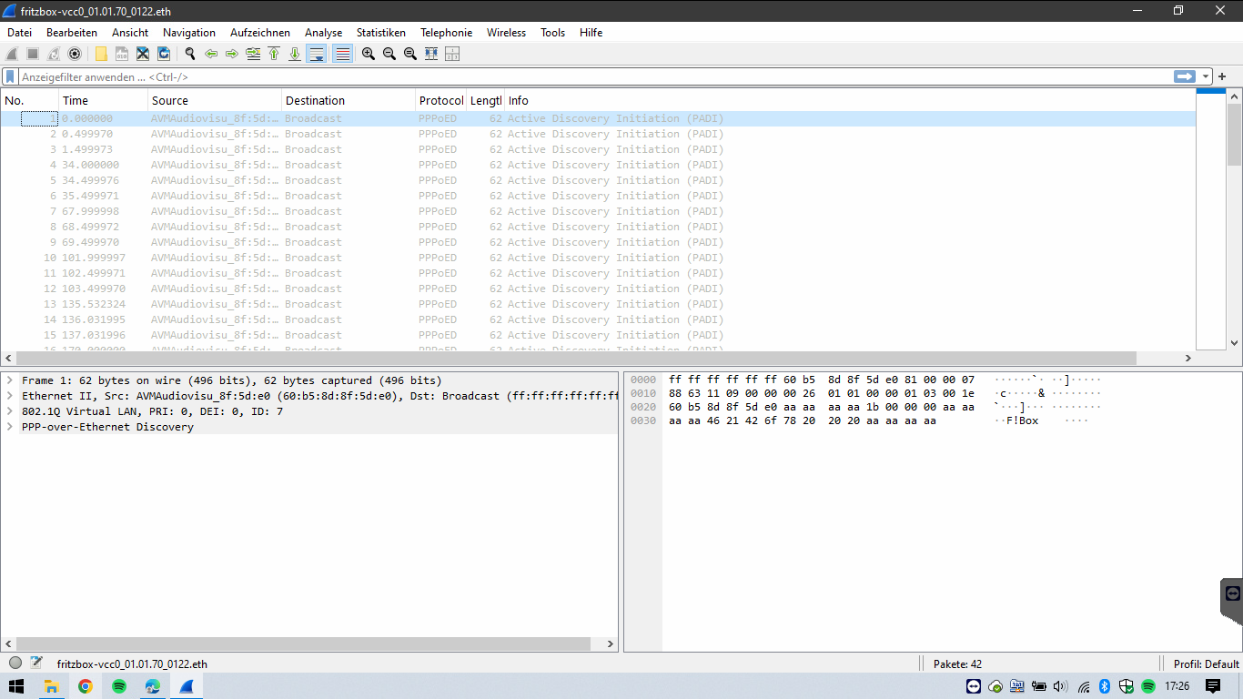Open the capture options gear icon
The height and width of the screenshot is (699, 1243).
pos(75,54)
